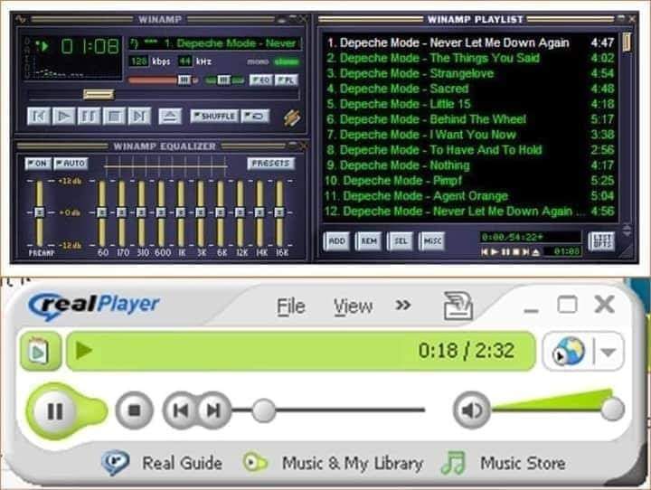Click RealPlayer large pause button

click(x=55, y=411)
